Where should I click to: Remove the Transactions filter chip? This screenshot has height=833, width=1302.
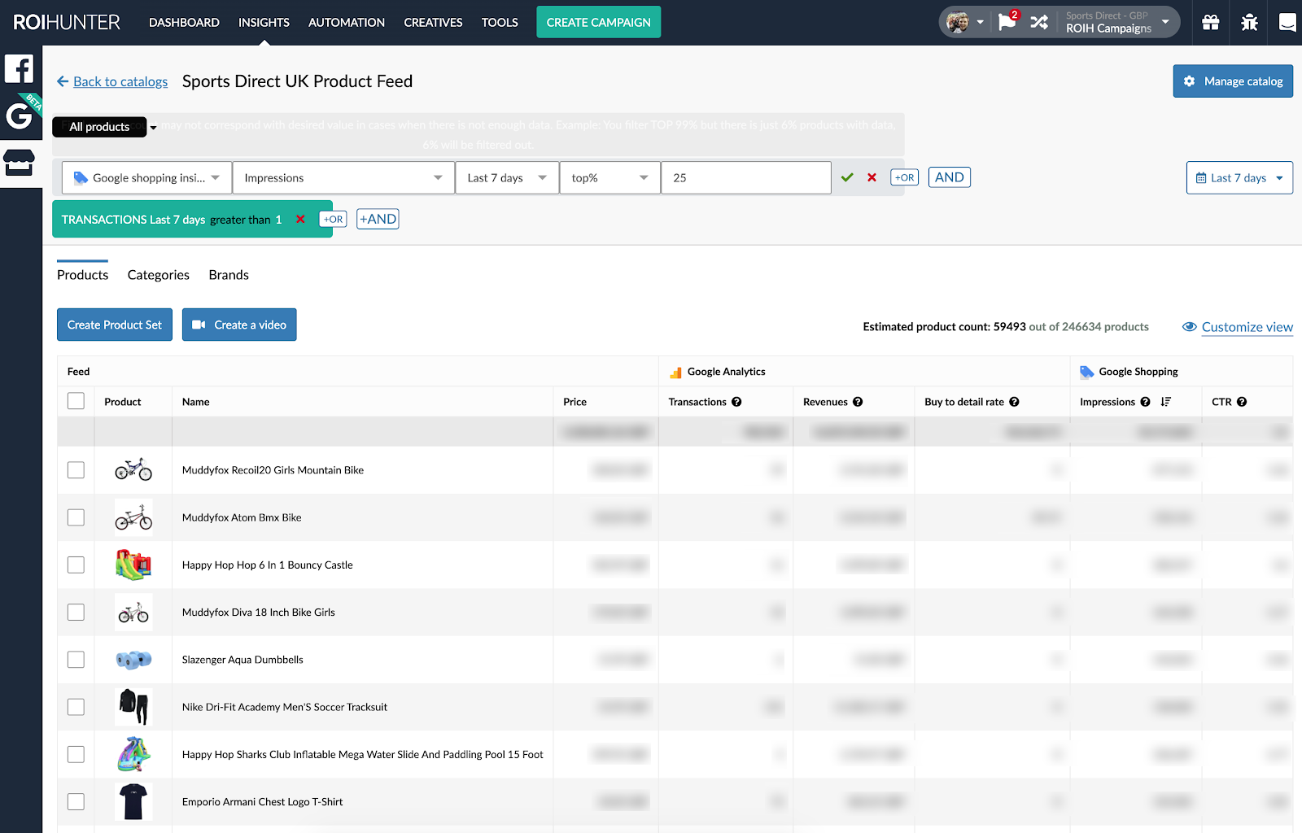(x=300, y=220)
